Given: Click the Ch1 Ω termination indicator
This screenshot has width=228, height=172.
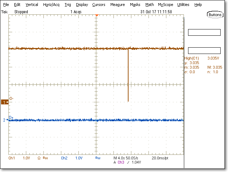Looking at the screenshot, I should pos(39,158).
